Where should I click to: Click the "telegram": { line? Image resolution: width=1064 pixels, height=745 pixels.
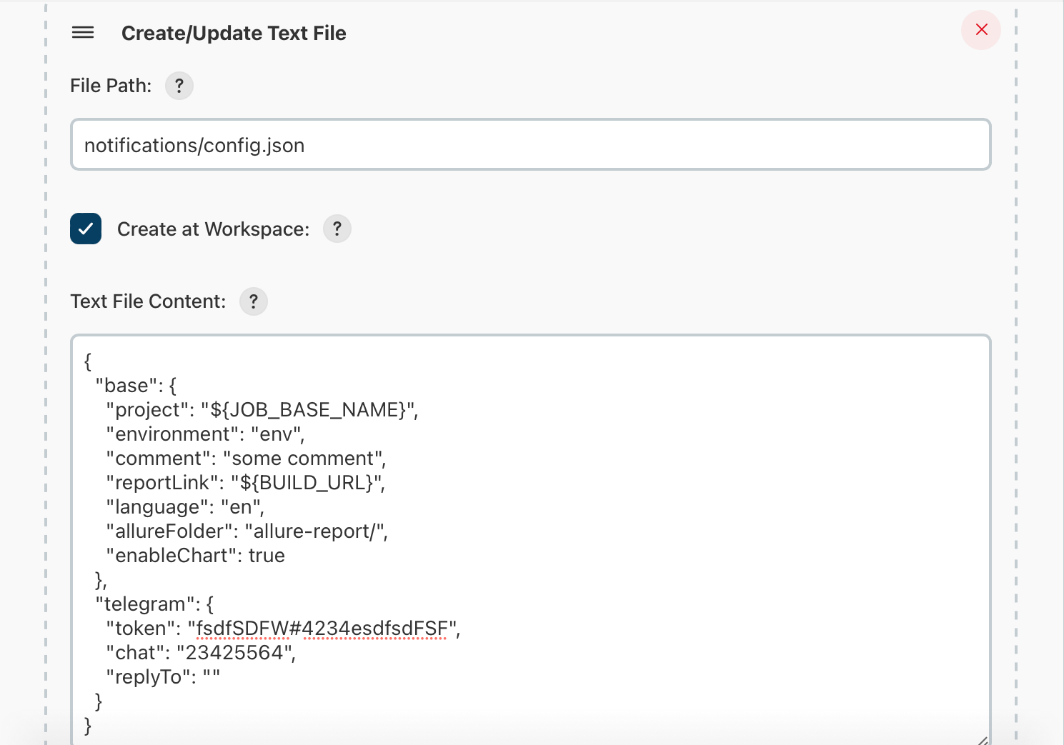point(154,604)
